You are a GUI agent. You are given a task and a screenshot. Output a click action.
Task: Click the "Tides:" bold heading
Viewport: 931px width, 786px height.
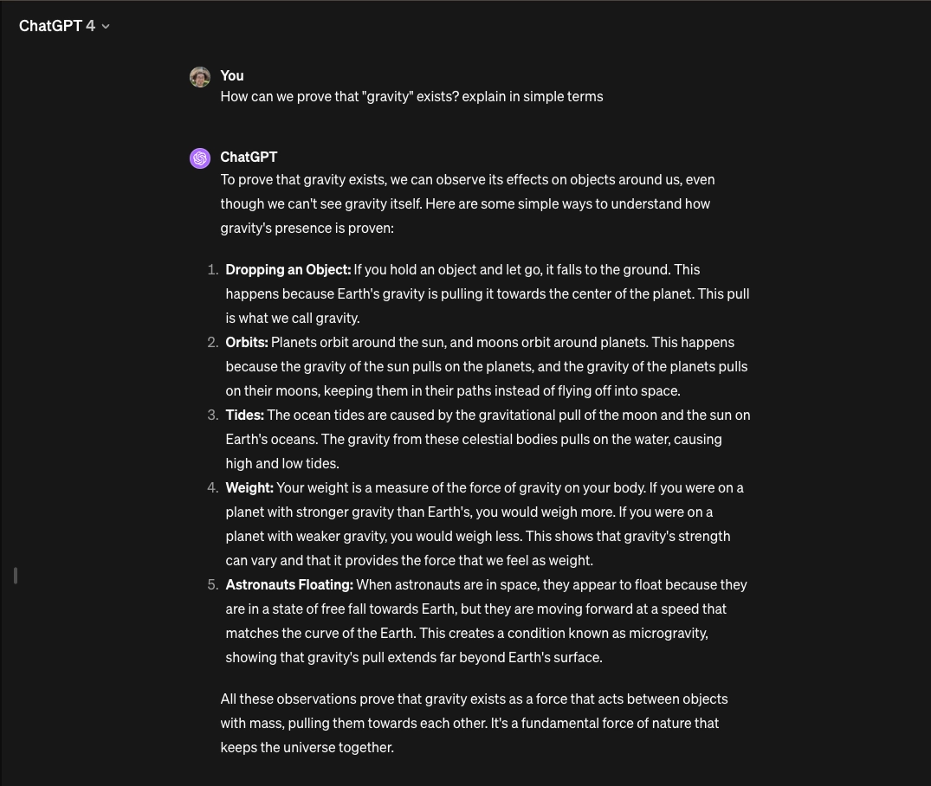click(x=244, y=415)
